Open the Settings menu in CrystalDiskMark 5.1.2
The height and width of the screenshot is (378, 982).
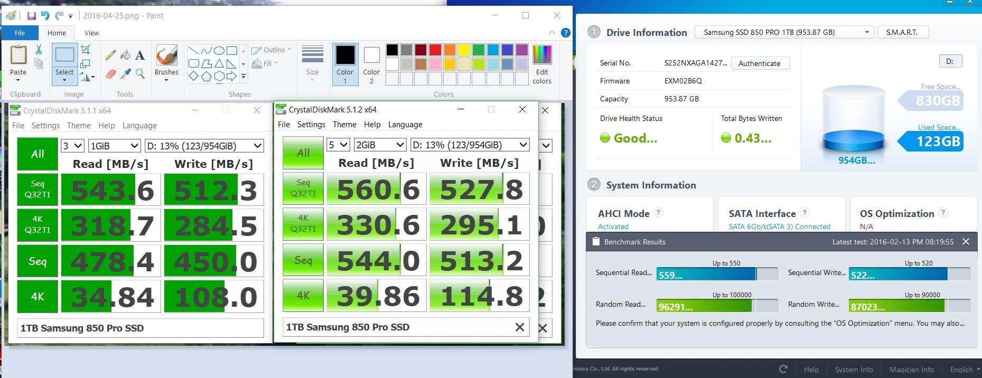click(x=311, y=125)
